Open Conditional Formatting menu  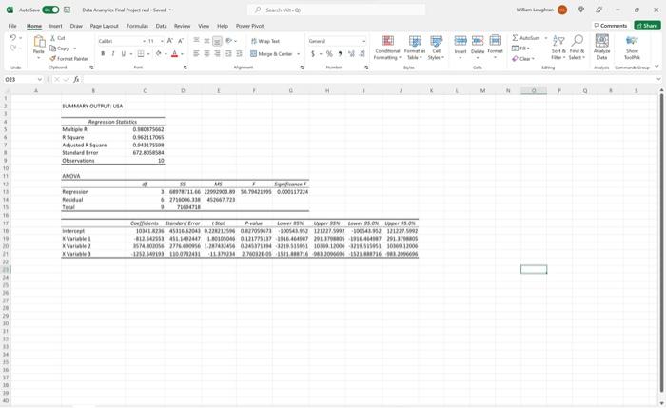coord(387,48)
